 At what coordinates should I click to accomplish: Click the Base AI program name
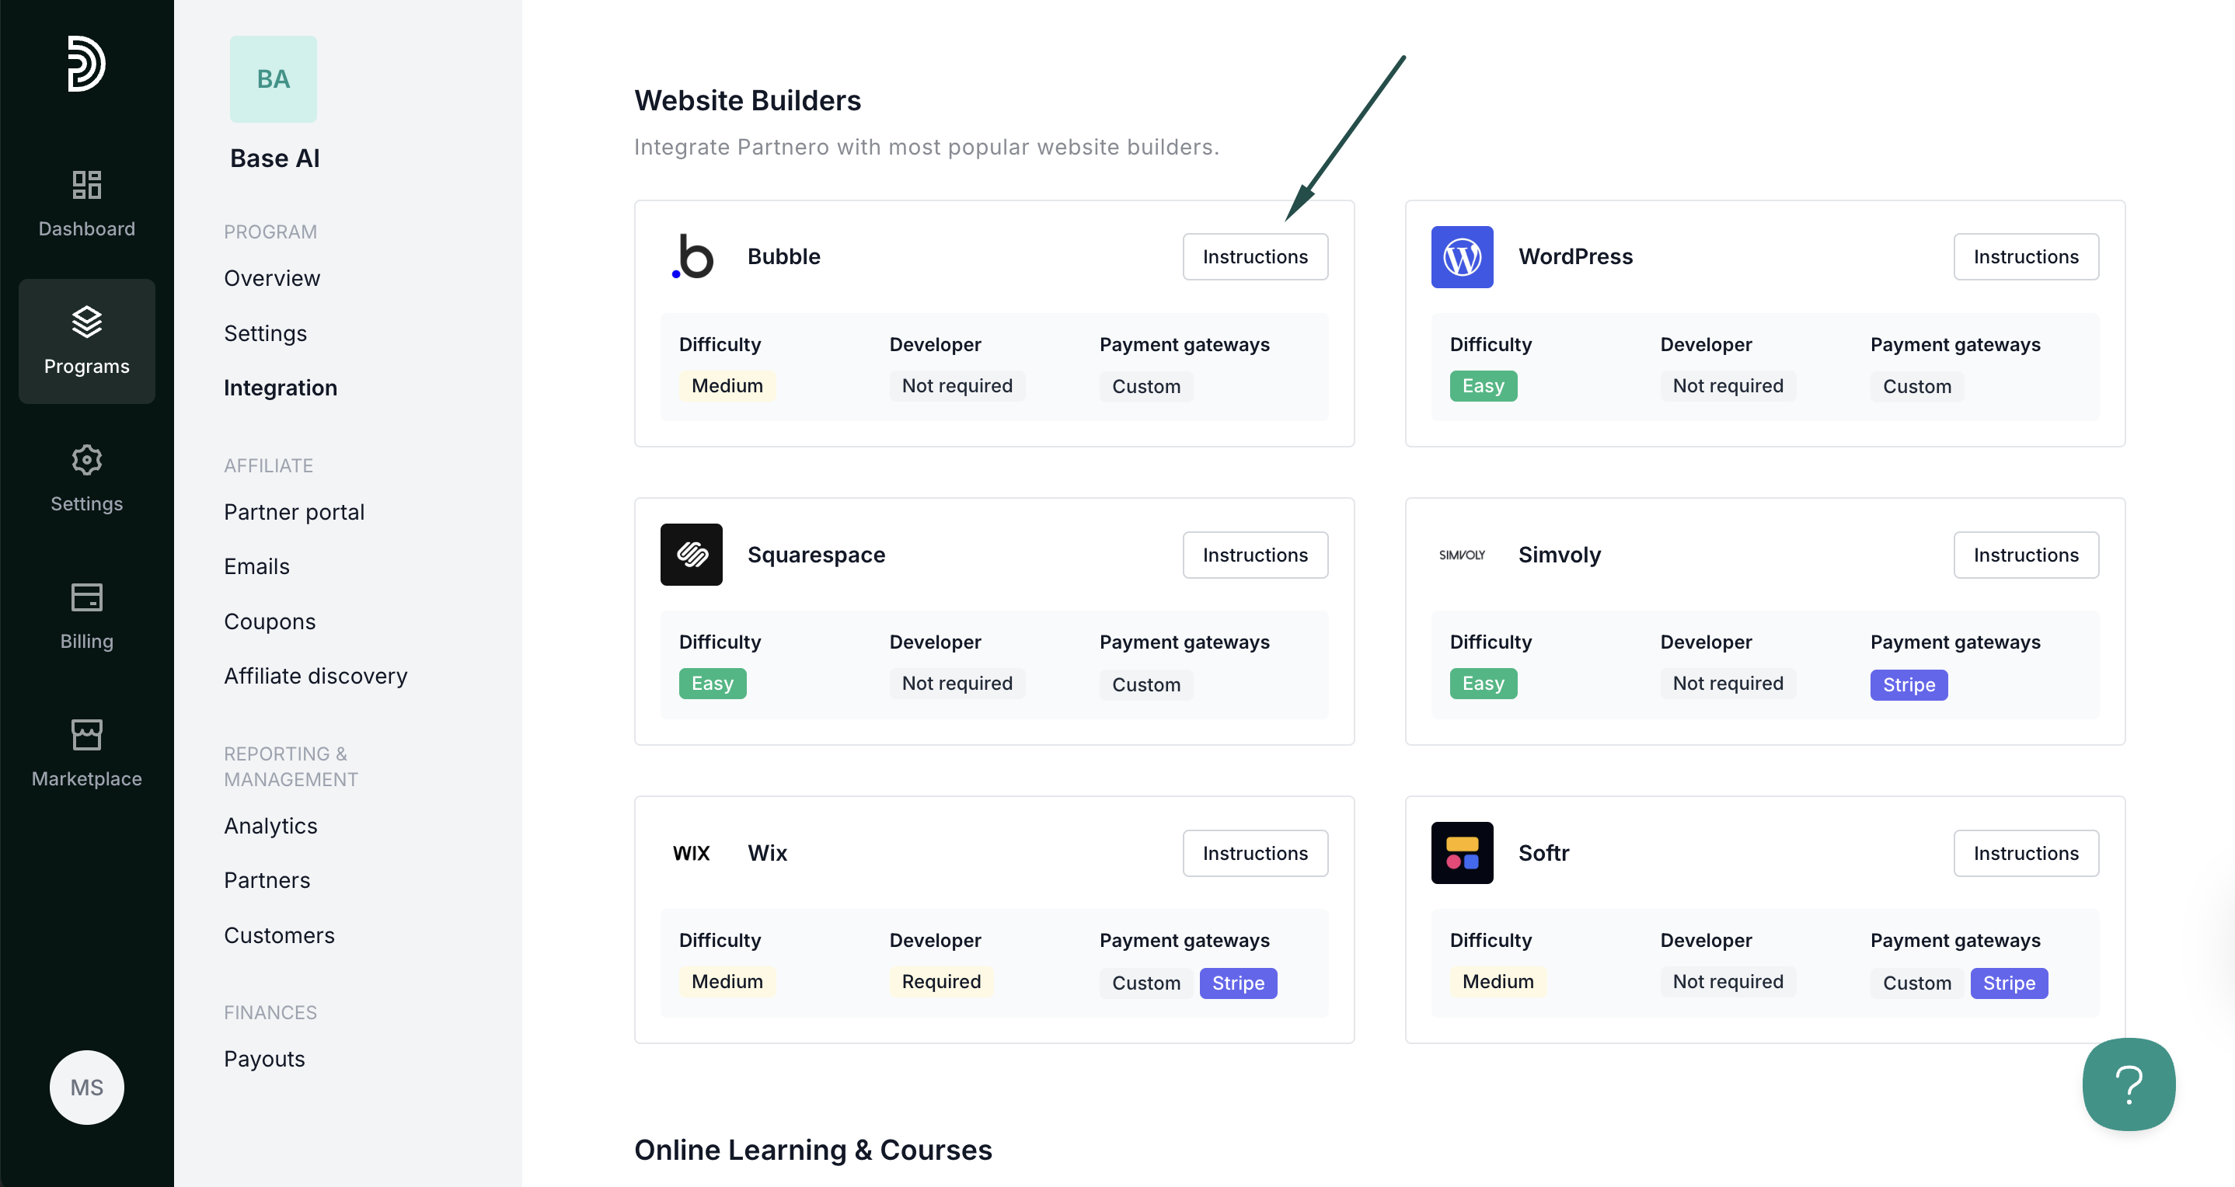tap(275, 158)
